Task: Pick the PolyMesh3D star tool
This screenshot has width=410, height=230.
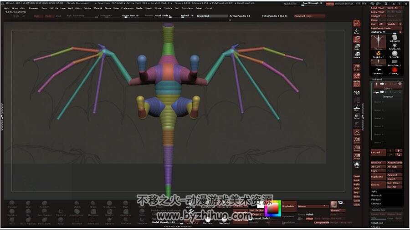Action: click(395, 46)
